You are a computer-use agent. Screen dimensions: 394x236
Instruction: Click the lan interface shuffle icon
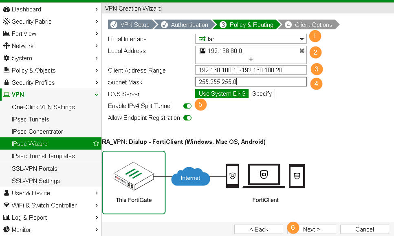pos(202,39)
